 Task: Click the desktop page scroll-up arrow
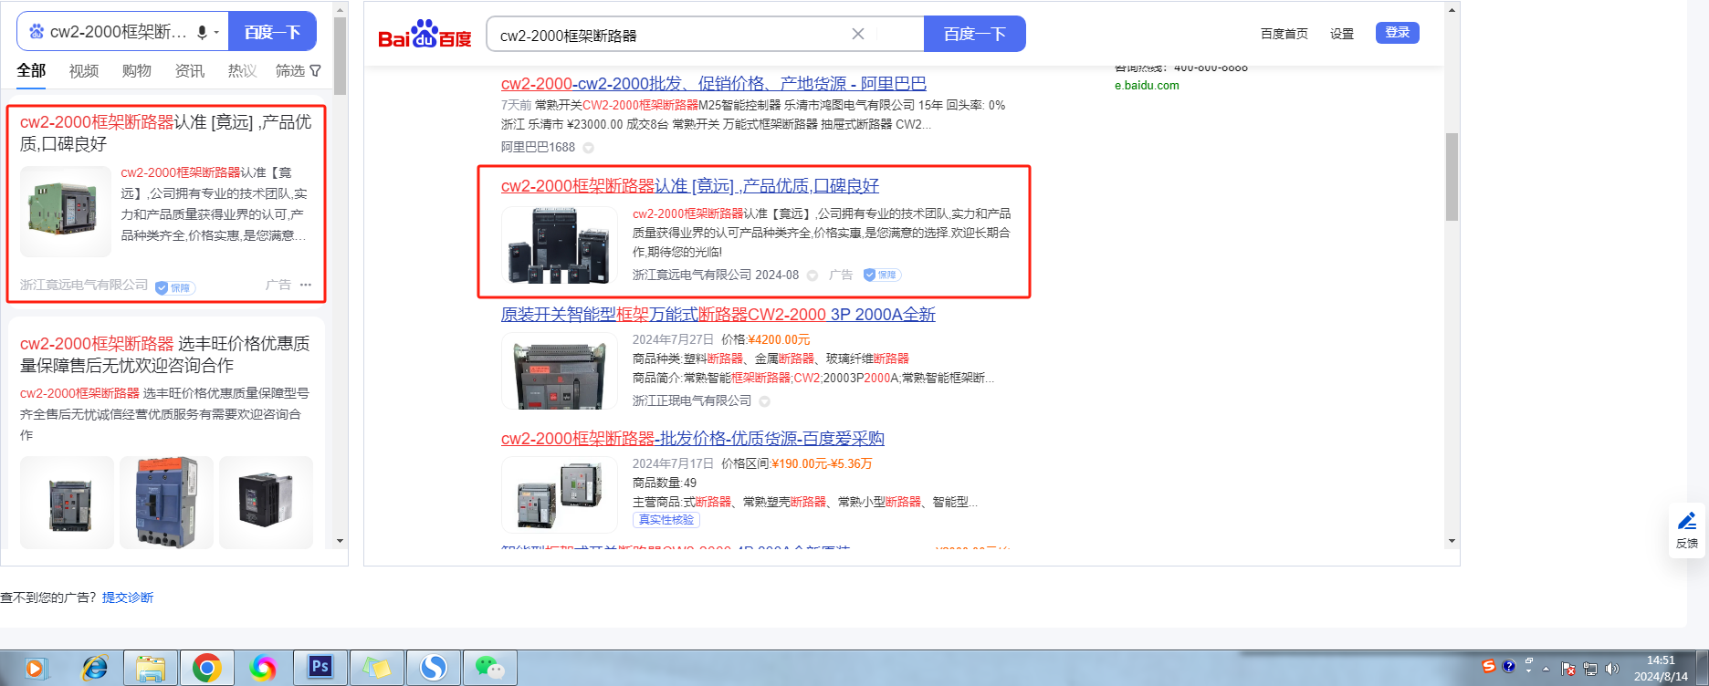(x=1452, y=10)
